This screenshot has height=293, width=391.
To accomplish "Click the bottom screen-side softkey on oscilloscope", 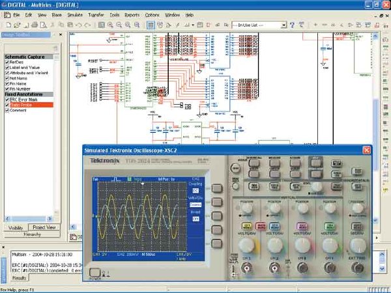I will point(217,244).
